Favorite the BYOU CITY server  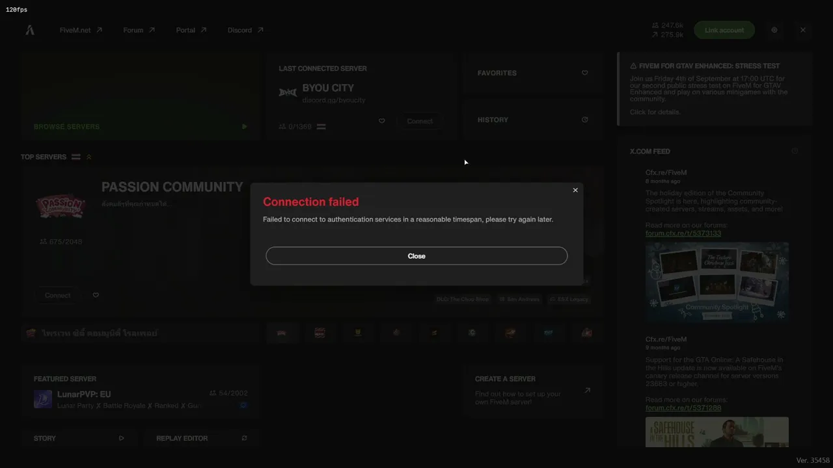(381, 121)
